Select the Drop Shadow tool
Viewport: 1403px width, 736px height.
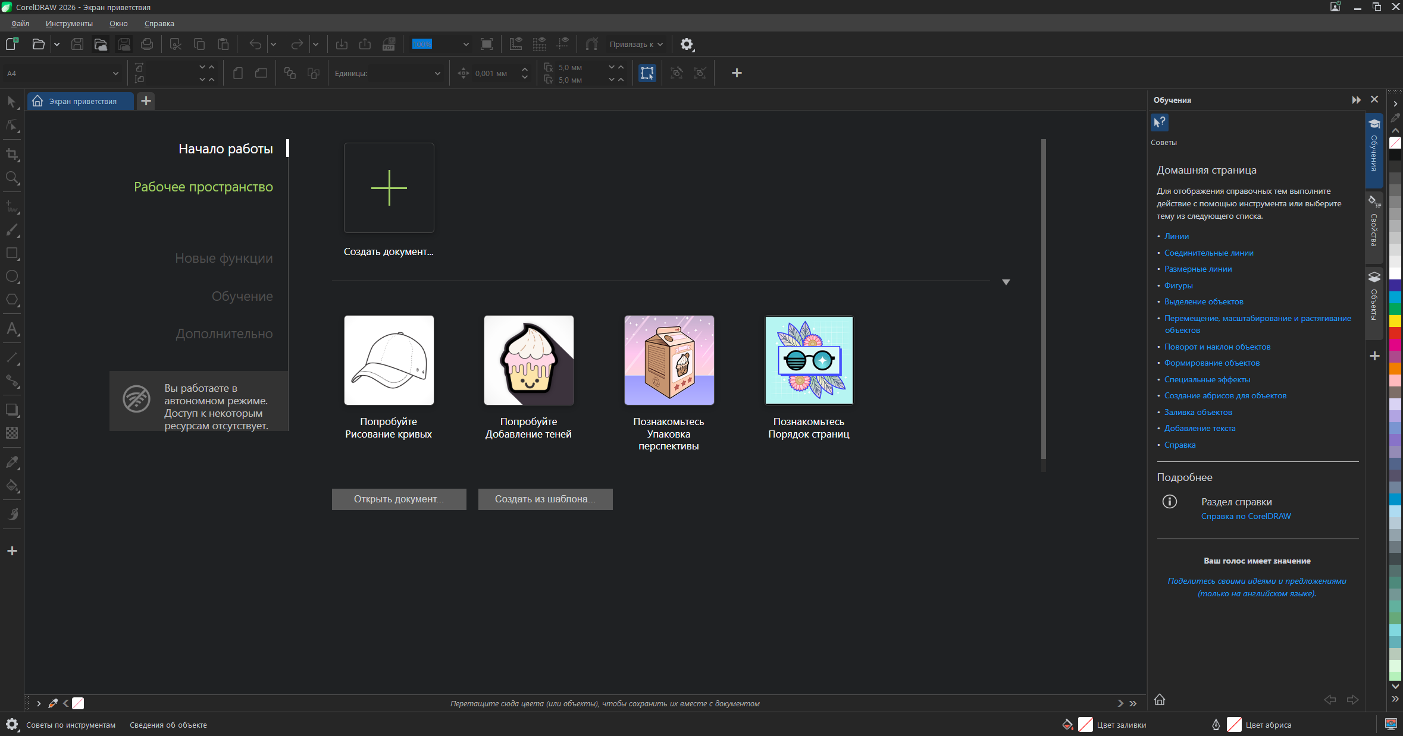[12, 410]
